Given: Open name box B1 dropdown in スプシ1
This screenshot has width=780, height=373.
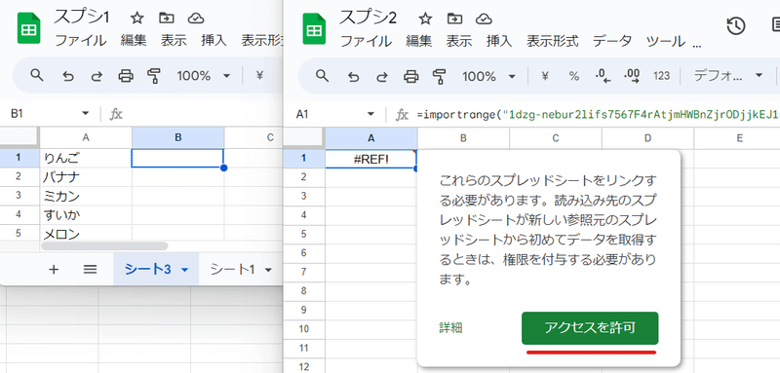Looking at the screenshot, I should pos(85,114).
